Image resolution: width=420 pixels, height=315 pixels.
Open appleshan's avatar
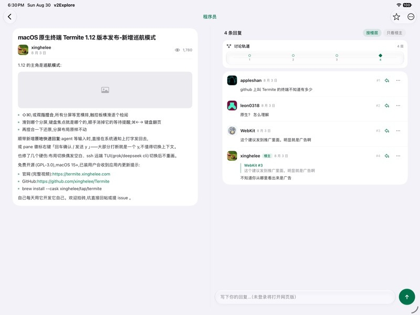pos(232,80)
